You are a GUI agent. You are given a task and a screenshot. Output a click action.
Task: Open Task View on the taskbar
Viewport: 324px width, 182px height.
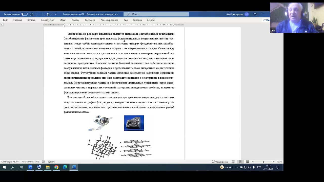(21, 167)
